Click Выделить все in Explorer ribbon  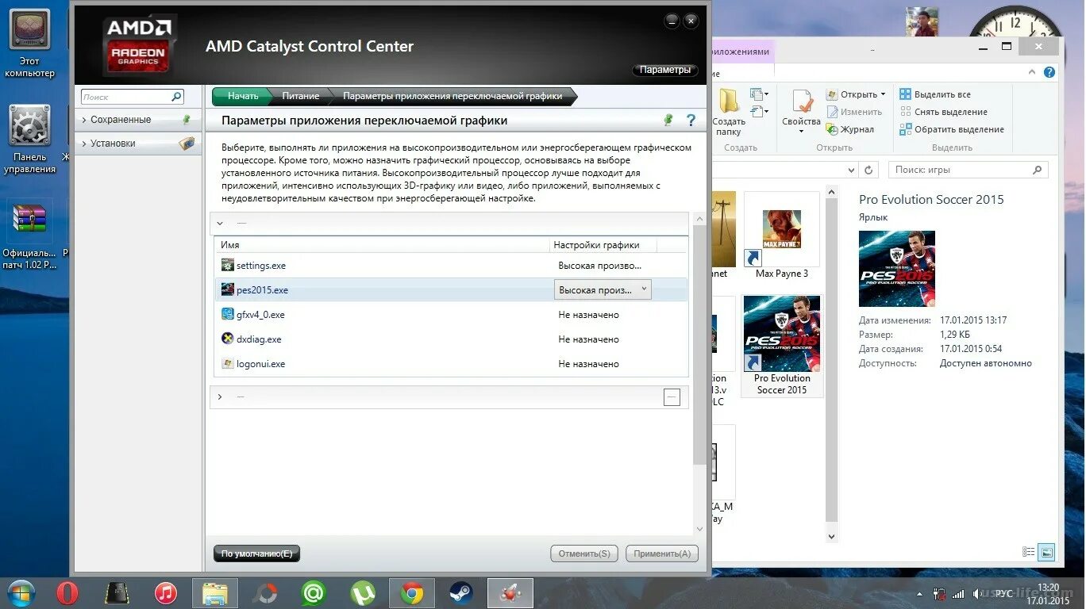pyautogui.click(x=935, y=94)
